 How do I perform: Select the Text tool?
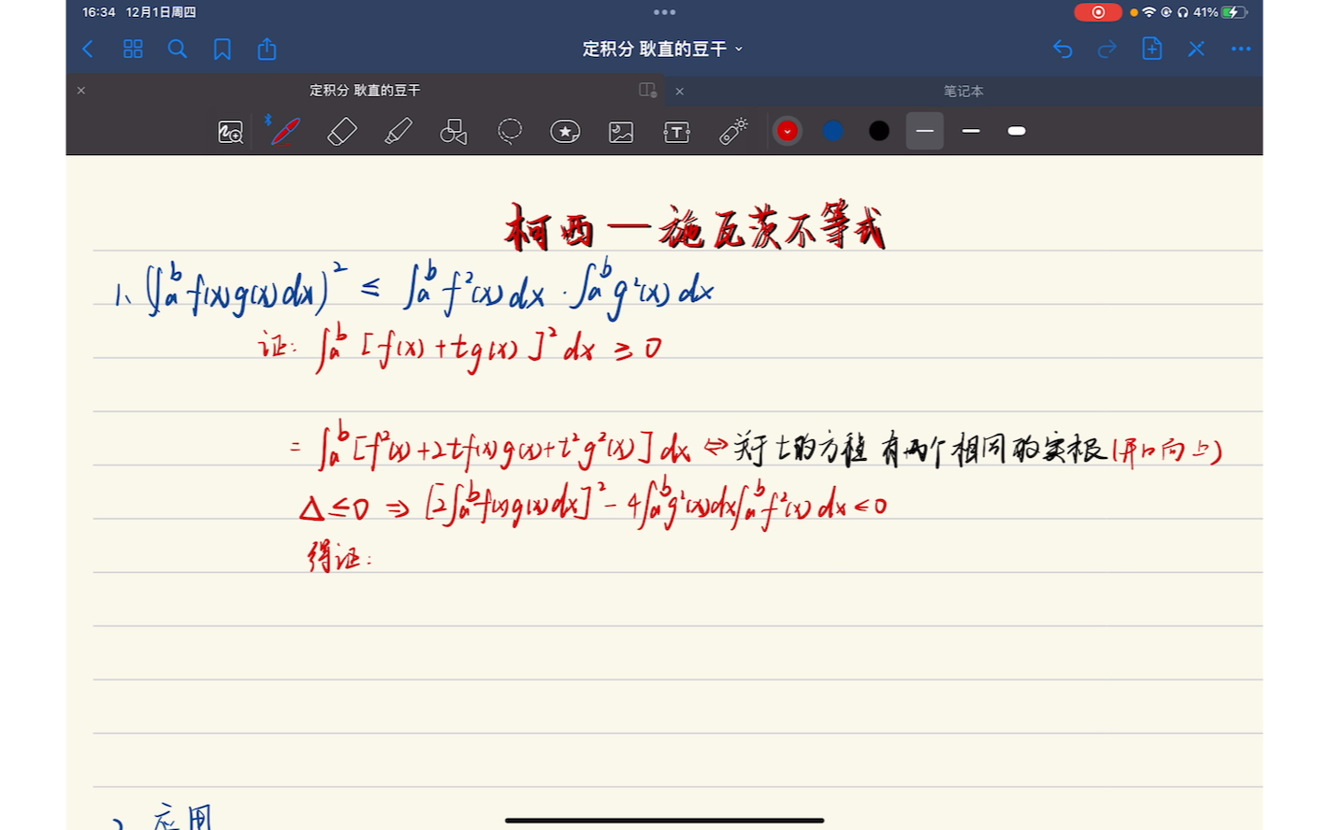coord(676,131)
